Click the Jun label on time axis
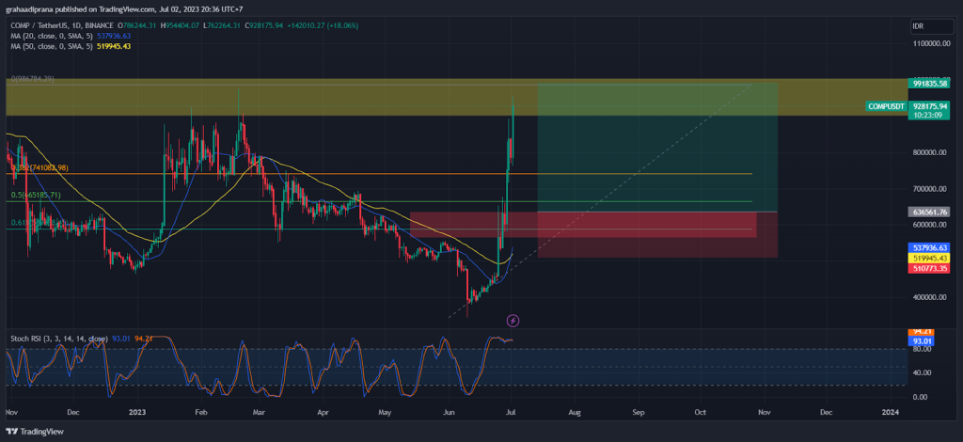 click(449, 413)
